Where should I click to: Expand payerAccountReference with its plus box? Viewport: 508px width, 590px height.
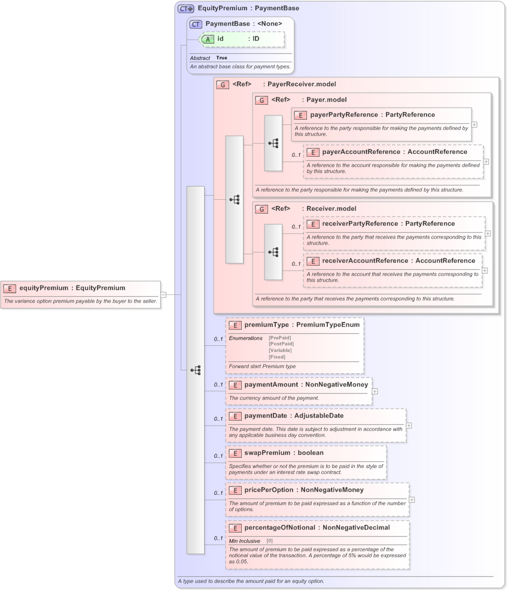pos(486,162)
